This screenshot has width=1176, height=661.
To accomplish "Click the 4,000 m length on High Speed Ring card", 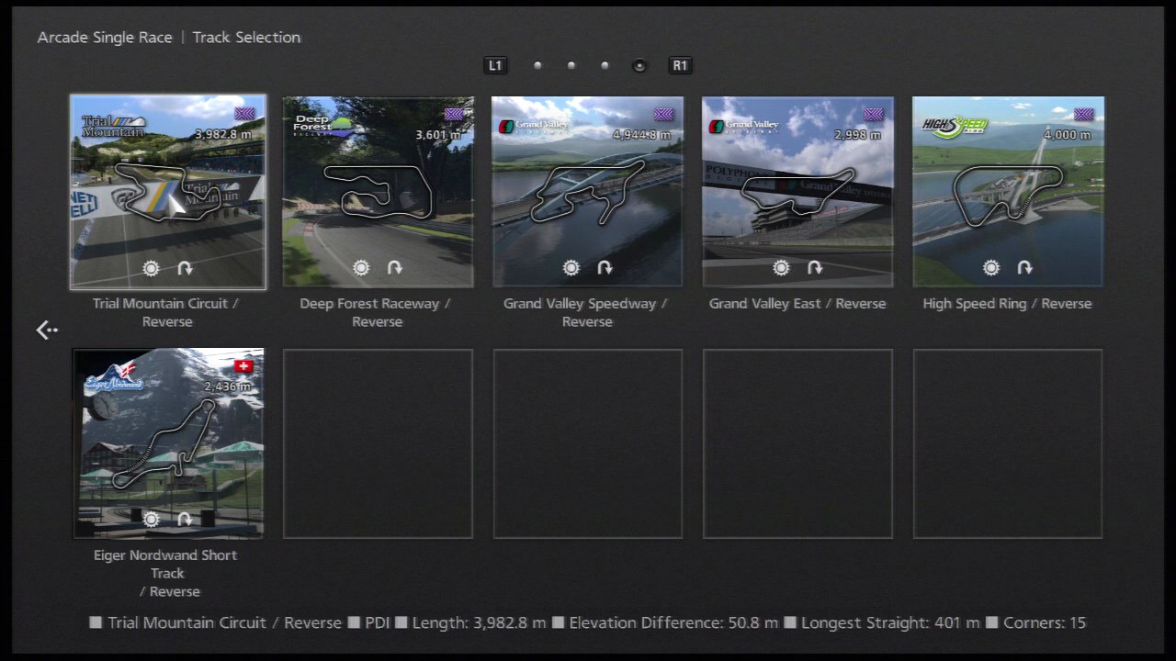I will coord(1067,135).
